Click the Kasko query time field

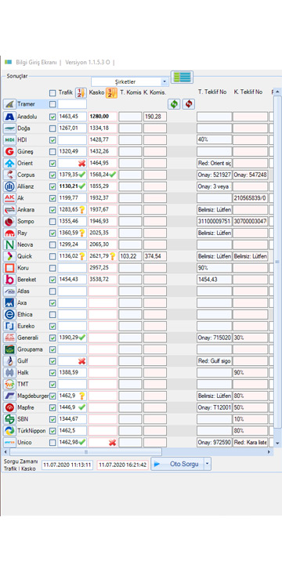coord(122,465)
